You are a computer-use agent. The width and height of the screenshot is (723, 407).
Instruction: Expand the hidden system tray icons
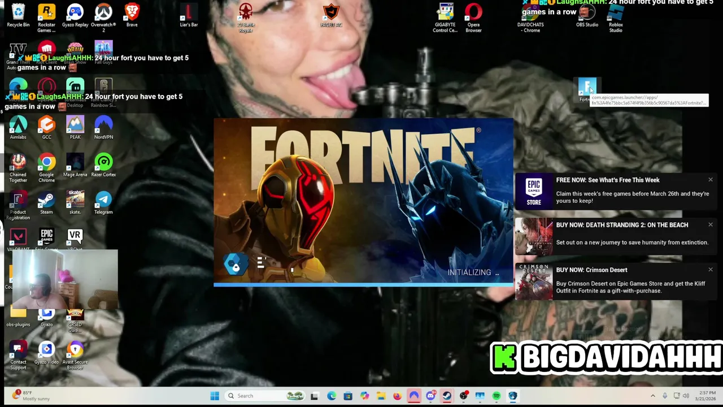tap(653, 396)
